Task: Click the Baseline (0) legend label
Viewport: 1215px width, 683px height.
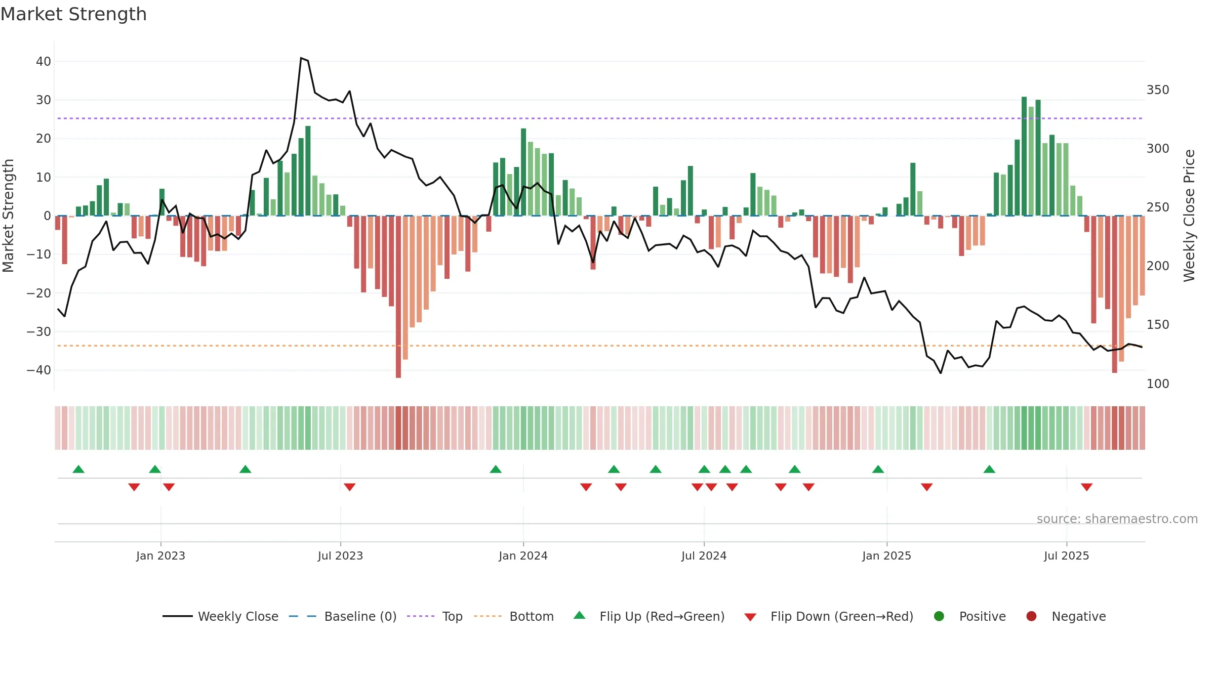Action: tap(360, 616)
